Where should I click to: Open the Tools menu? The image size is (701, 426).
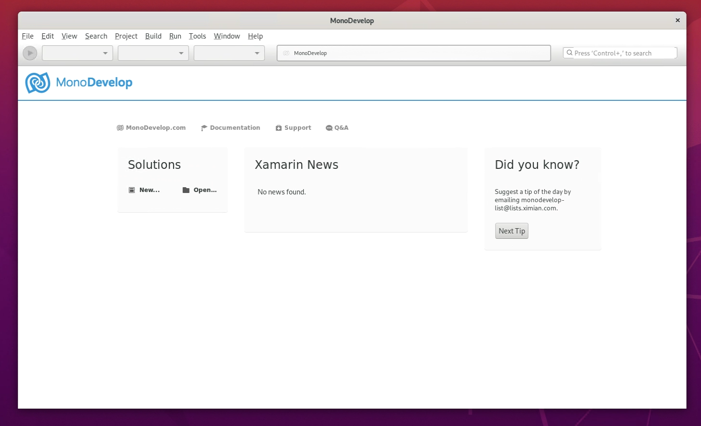(x=198, y=36)
